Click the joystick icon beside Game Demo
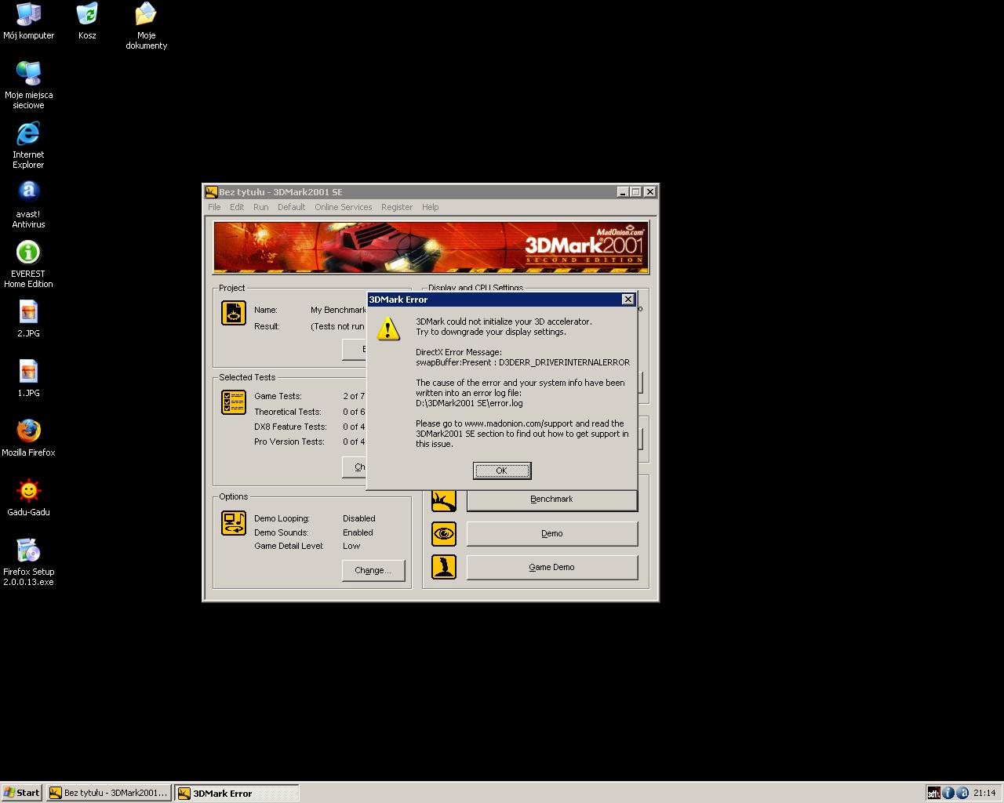1004x803 pixels. [444, 567]
